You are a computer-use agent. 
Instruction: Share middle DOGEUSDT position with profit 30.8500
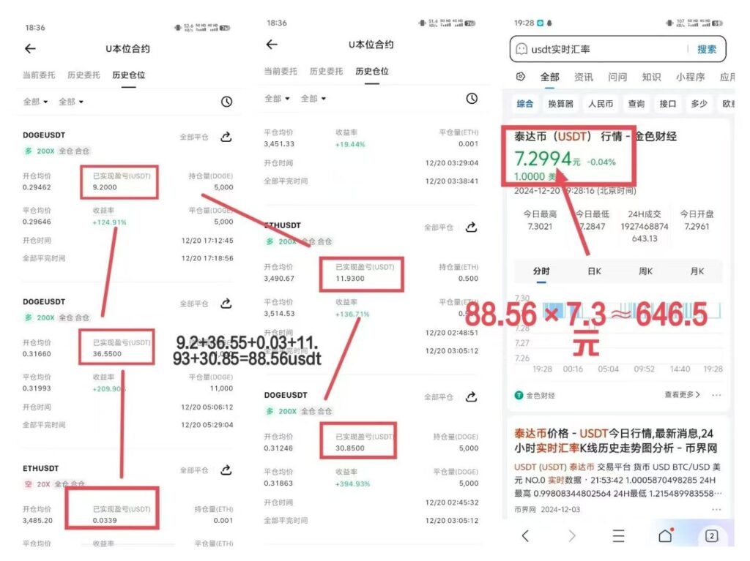[471, 396]
